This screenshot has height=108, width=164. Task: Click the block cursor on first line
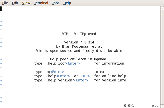(x=1, y=8)
